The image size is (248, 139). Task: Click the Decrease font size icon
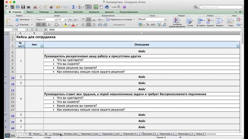click(x=76, y=20)
